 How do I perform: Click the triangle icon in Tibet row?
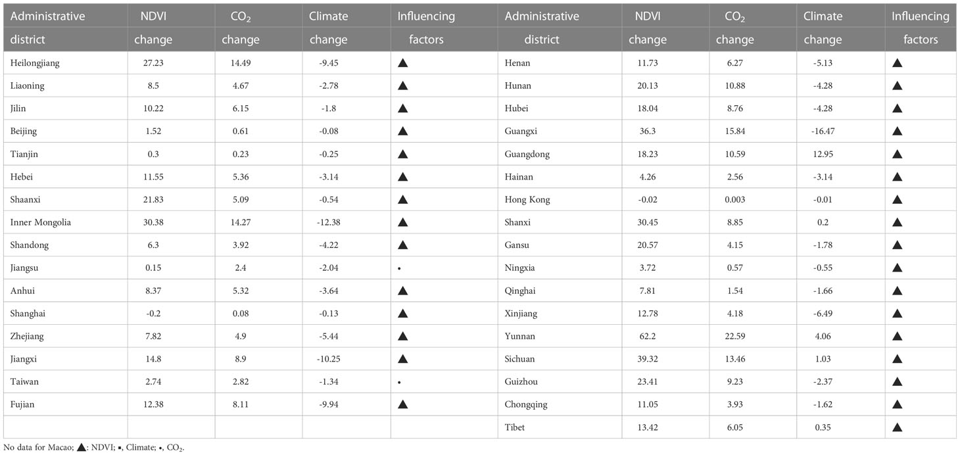[x=897, y=427]
